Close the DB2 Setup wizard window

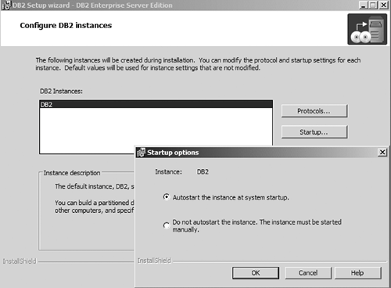[x=383, y=5]
